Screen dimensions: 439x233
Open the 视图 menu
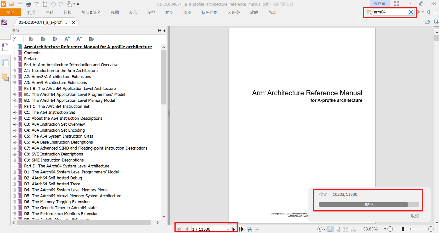115,12
